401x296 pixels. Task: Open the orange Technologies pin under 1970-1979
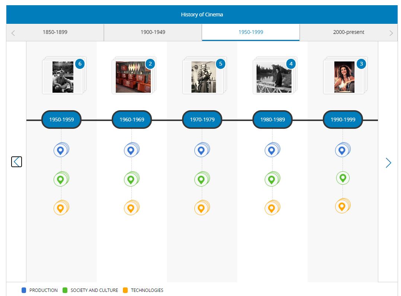coord(202,207)
